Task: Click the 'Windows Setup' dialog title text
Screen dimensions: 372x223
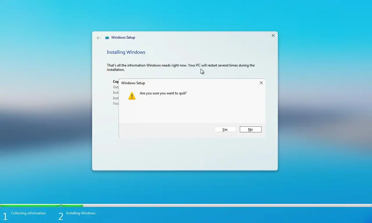Action: (x=133, y=83)
